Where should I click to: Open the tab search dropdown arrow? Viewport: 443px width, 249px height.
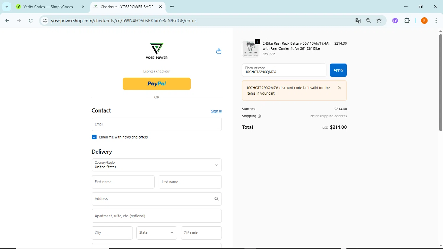click(x=6, y=7)
